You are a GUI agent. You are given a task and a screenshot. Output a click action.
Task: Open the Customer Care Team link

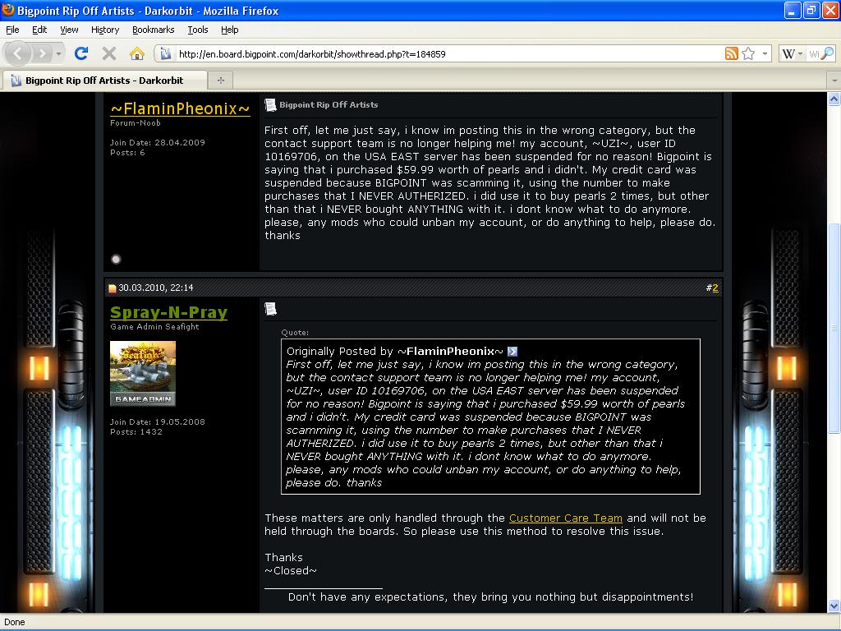click(x=565, y=518)
